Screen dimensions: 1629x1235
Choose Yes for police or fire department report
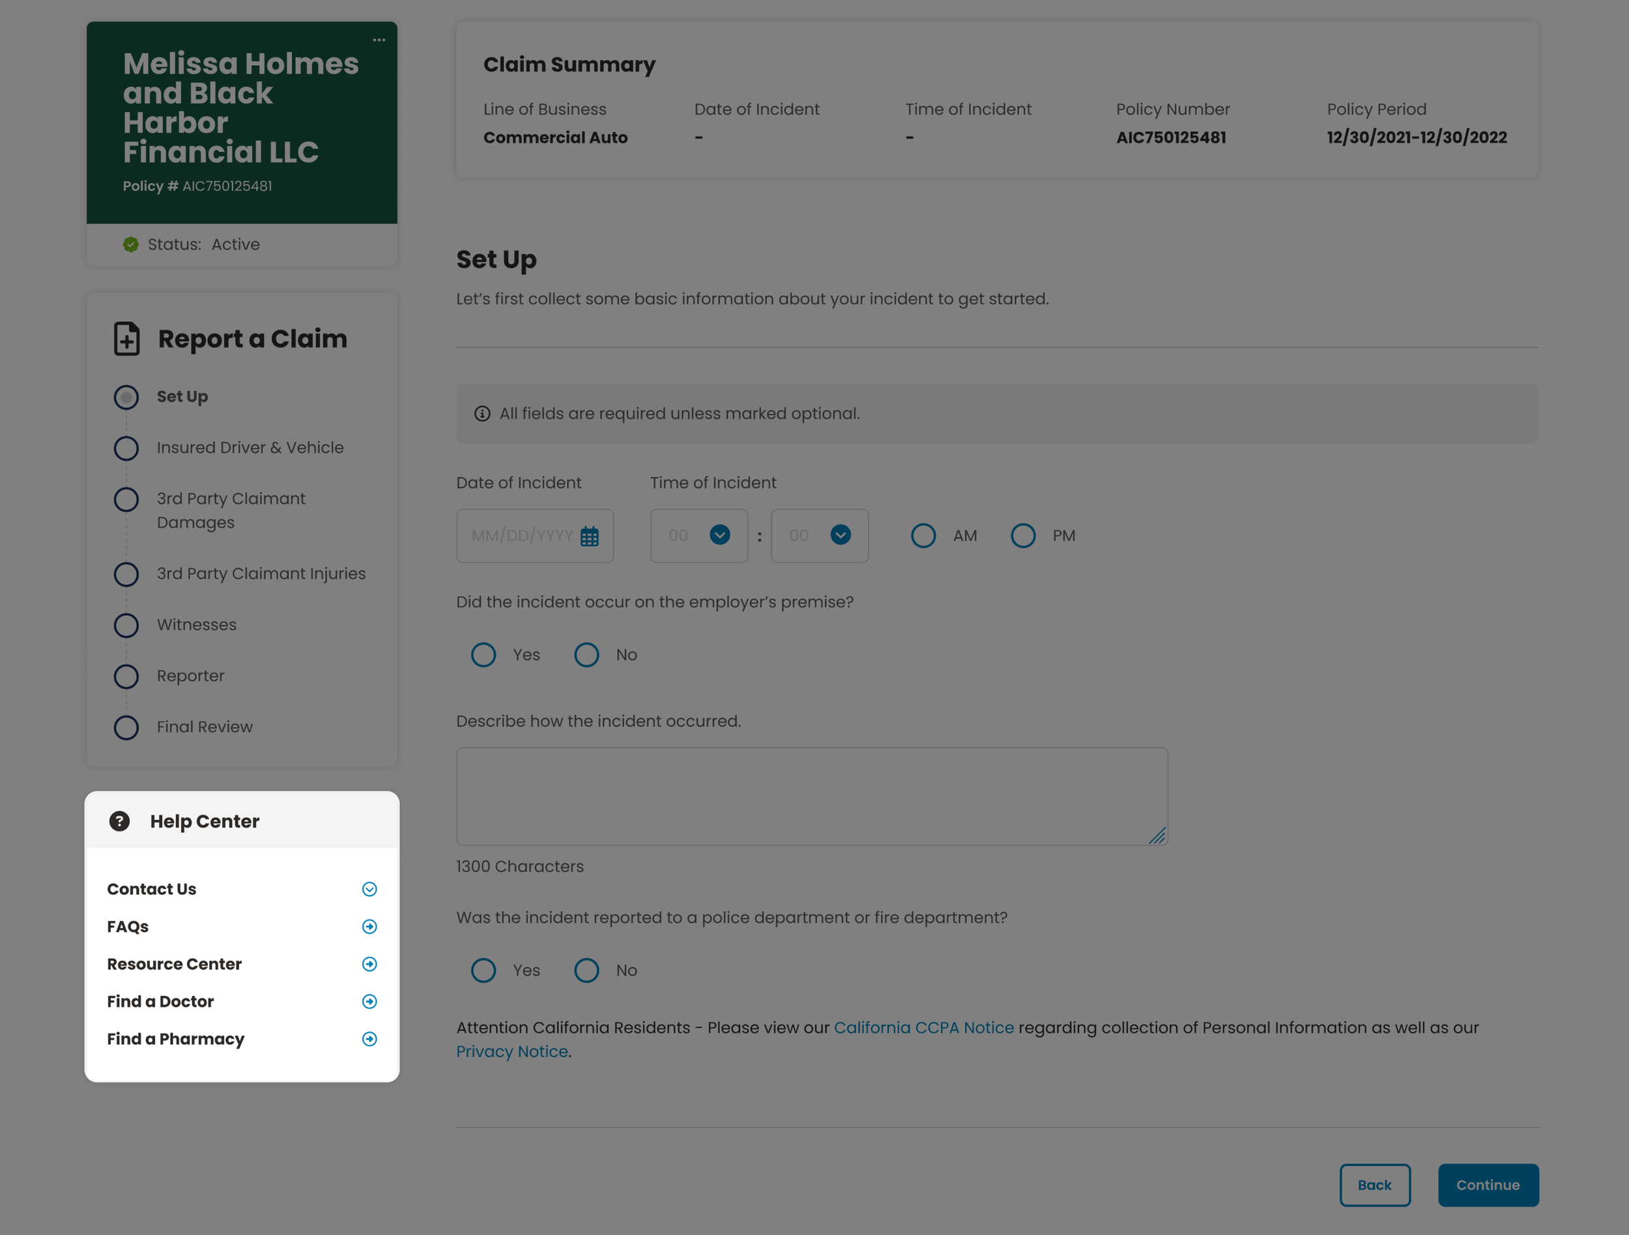tap(483, 970)
